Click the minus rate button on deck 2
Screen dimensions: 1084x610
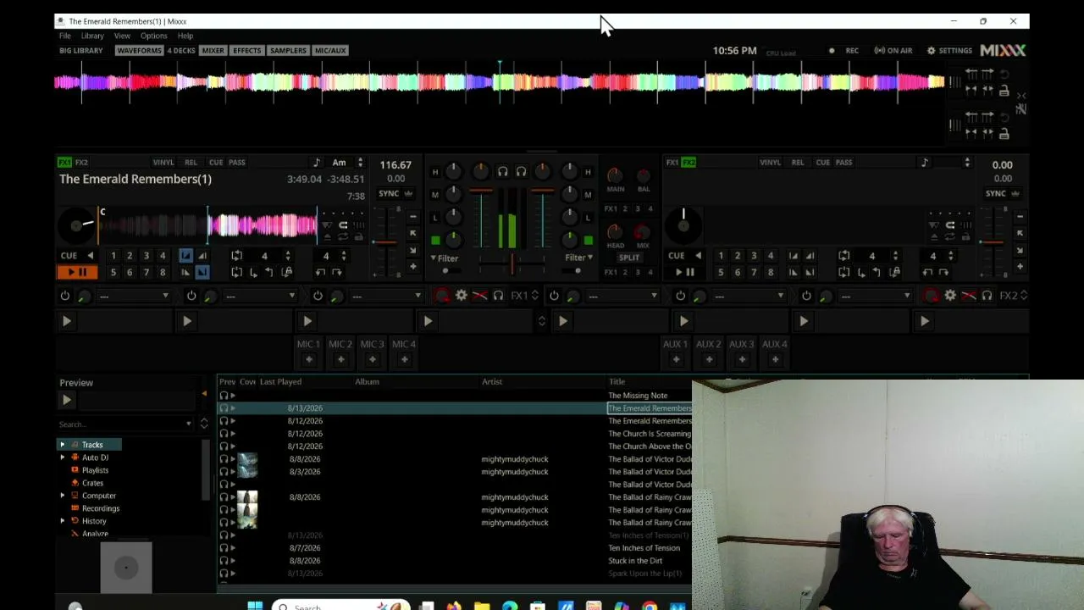1020,217
